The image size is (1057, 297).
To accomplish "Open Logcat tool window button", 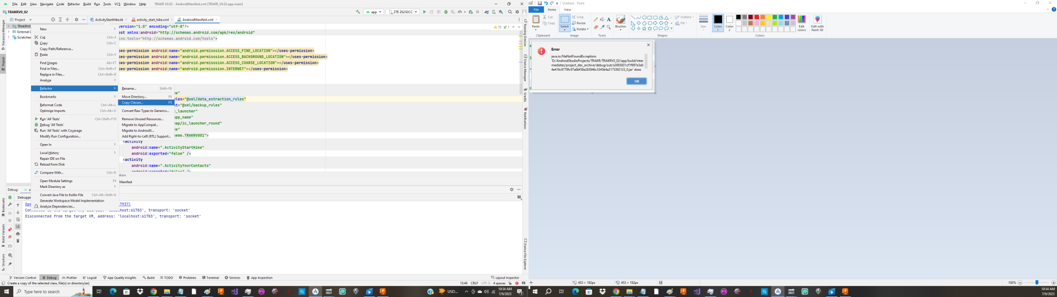I will (x=89, y=277).
